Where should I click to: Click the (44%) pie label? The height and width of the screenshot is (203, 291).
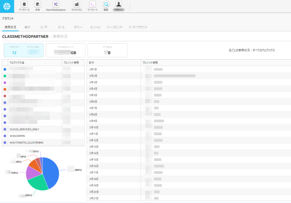tap(78, 170)
